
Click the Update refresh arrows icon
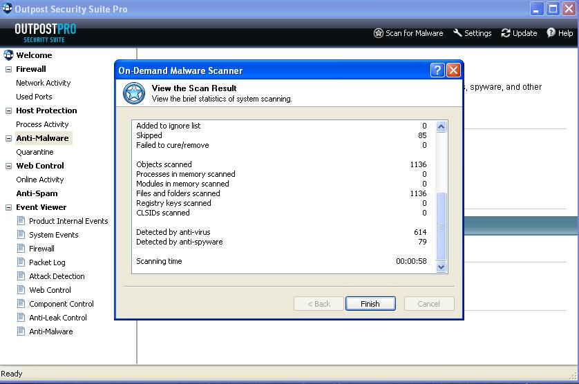pyautogui.click(x=506, y=33)
